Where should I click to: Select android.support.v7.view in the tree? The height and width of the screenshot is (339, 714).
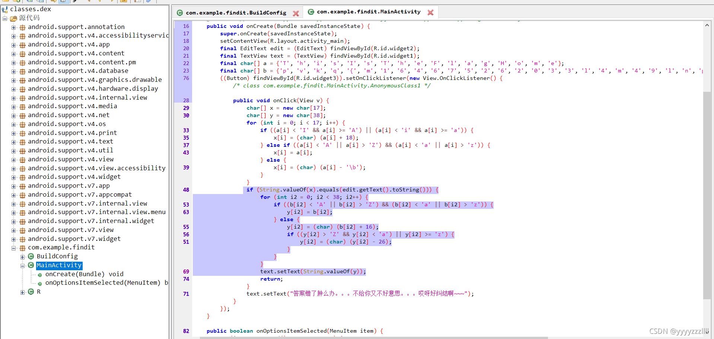(71, 230)
